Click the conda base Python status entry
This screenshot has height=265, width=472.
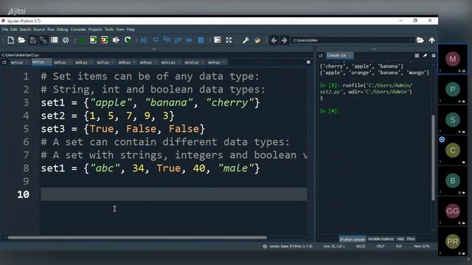[x=288, y=247]
